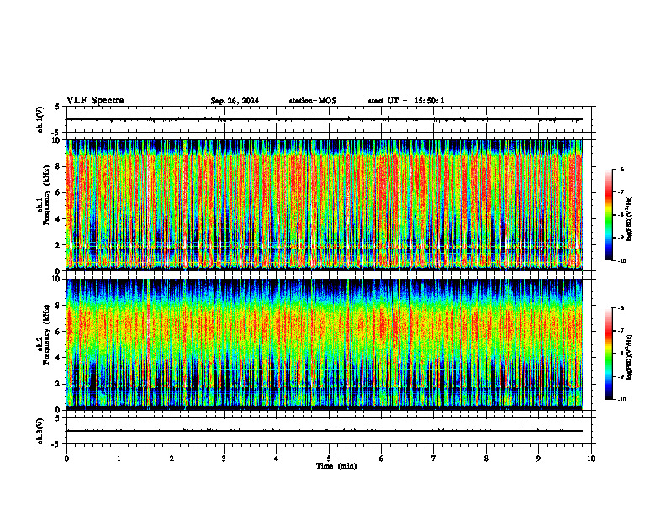Click the ch.2 spectrogram plot area
Screen dimensions: 666x514
(325, 344)
